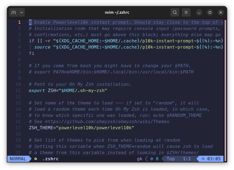Minimize the terminal window
Viewport: 234px width, 170px height.
coord(199,12)
